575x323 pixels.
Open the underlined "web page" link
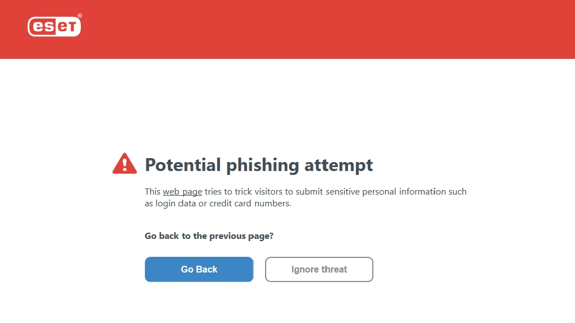pos(182,192)
